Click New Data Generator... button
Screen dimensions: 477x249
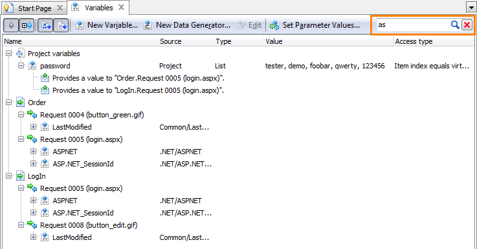tap(187, 25)
